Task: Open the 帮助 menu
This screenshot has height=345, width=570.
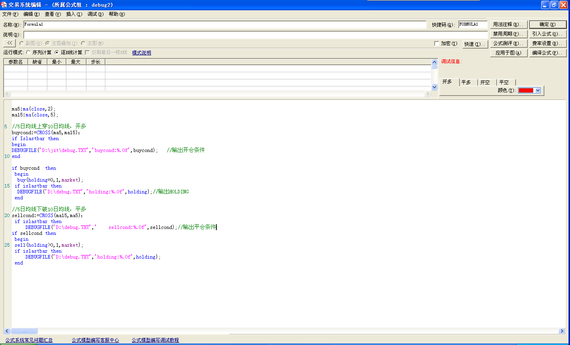Action: pos(116,14)
